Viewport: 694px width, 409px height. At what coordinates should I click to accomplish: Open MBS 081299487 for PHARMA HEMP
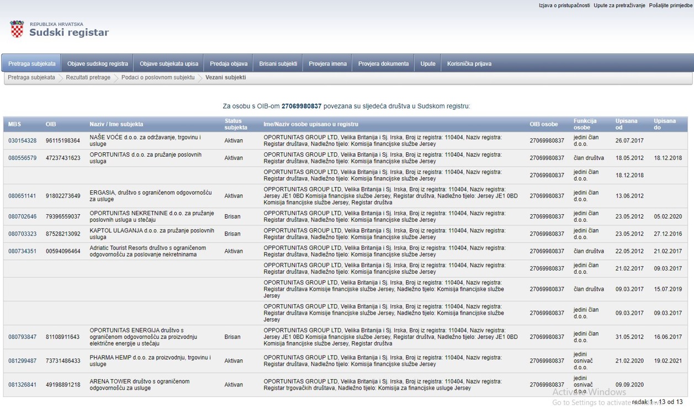pos(22,361)
